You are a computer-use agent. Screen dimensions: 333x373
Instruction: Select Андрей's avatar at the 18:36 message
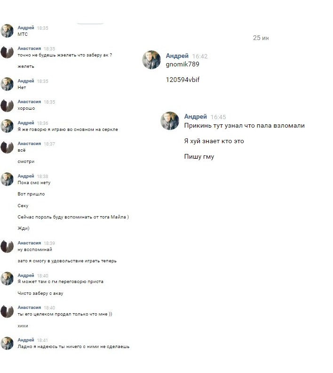[7, 126]
